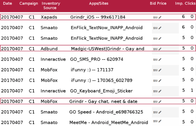Screen dimensions: 196x126
Task: Select GO_Keyboard_Emoji_Sticker app name
Action: pyautogui.click(x=101, y=91)
